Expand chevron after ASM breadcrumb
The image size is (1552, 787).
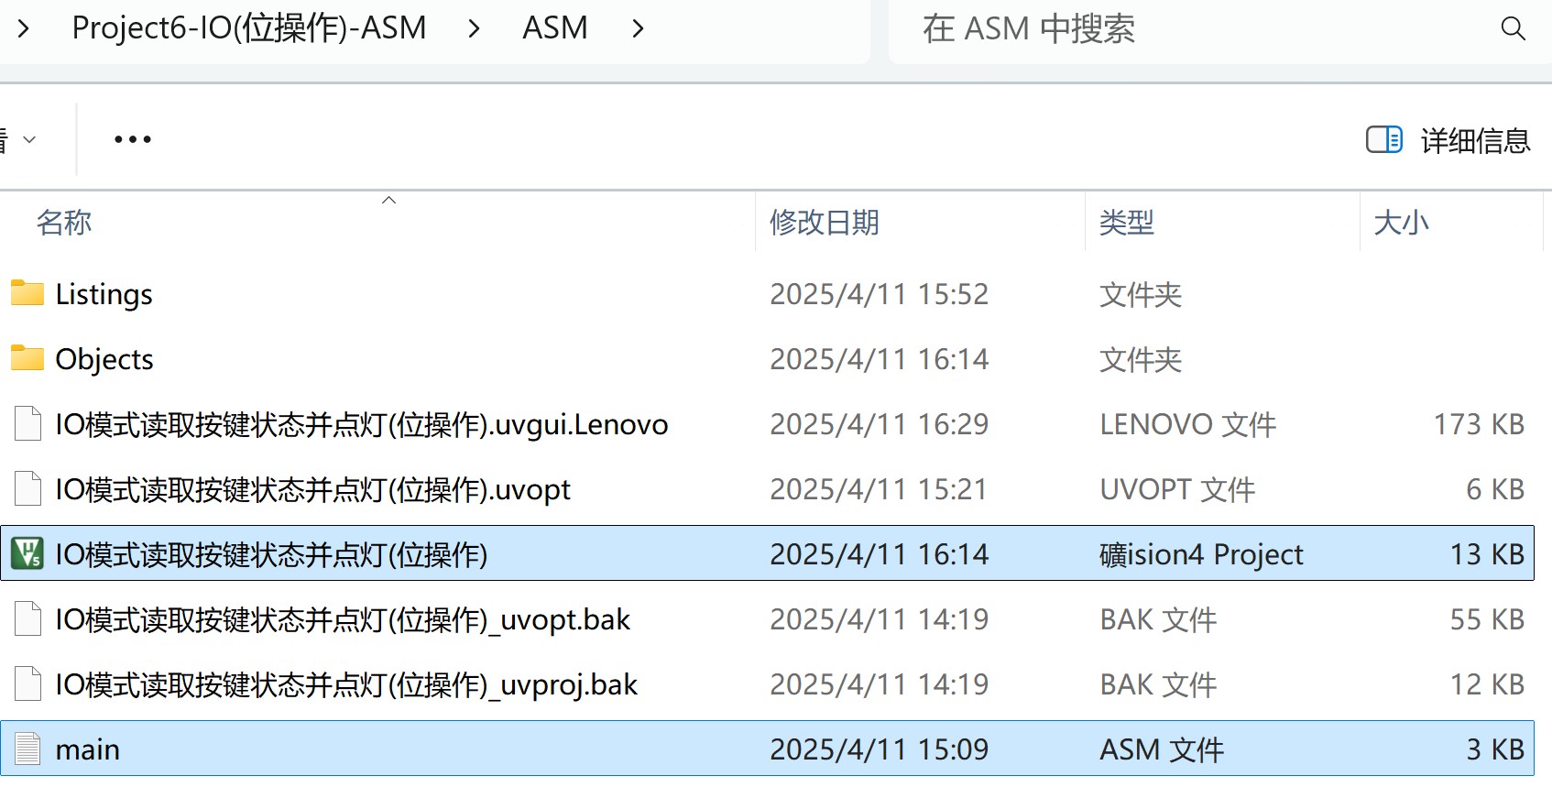pyautogui.click(x=639, y=28)
